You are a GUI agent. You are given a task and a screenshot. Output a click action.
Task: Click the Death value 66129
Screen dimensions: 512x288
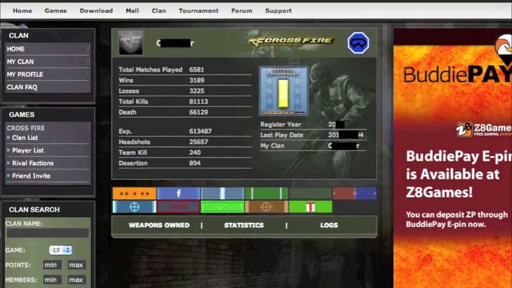(x=198, y=112)
